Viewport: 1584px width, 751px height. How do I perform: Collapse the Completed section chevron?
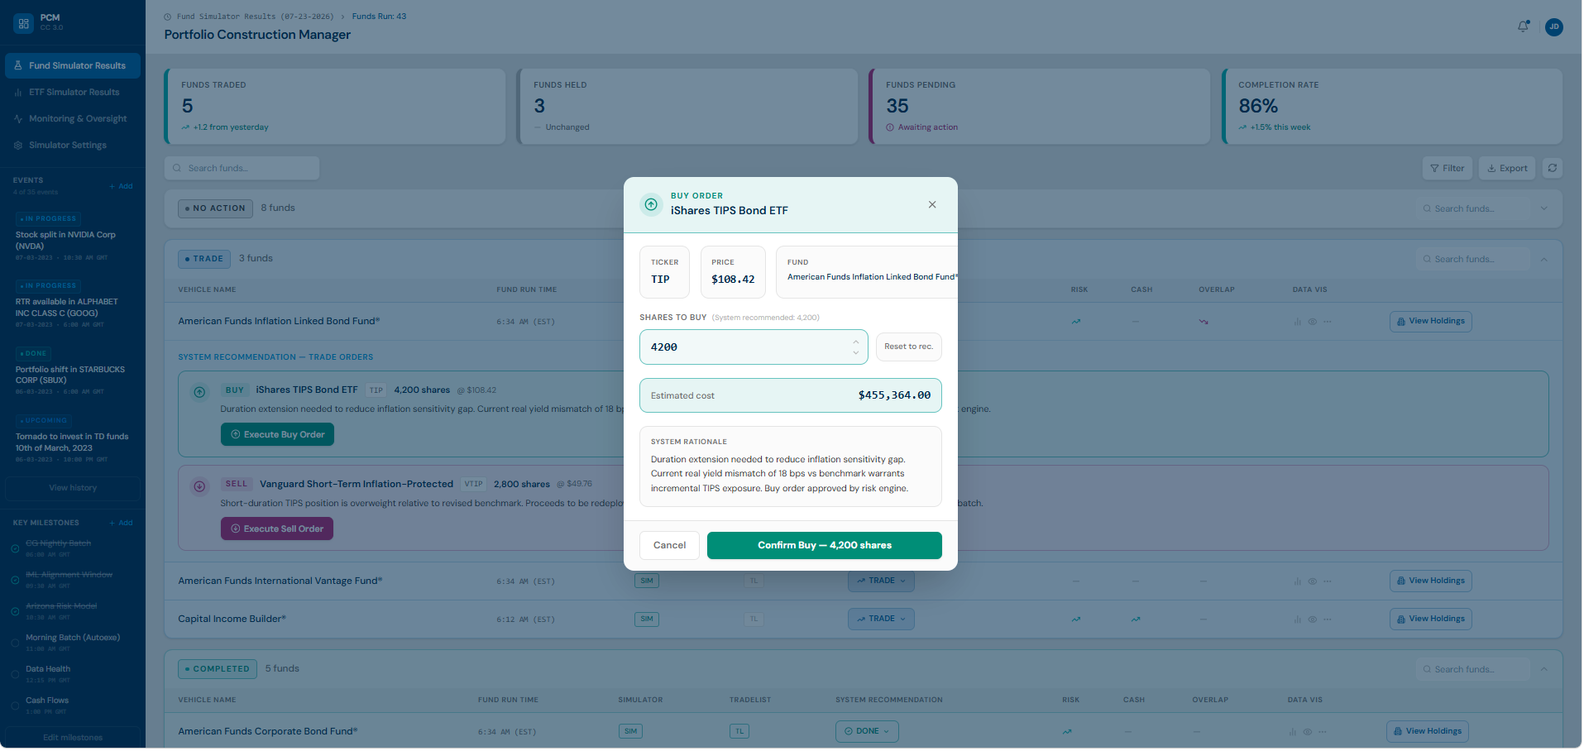pyautogui.click(x=1543, y=669)
